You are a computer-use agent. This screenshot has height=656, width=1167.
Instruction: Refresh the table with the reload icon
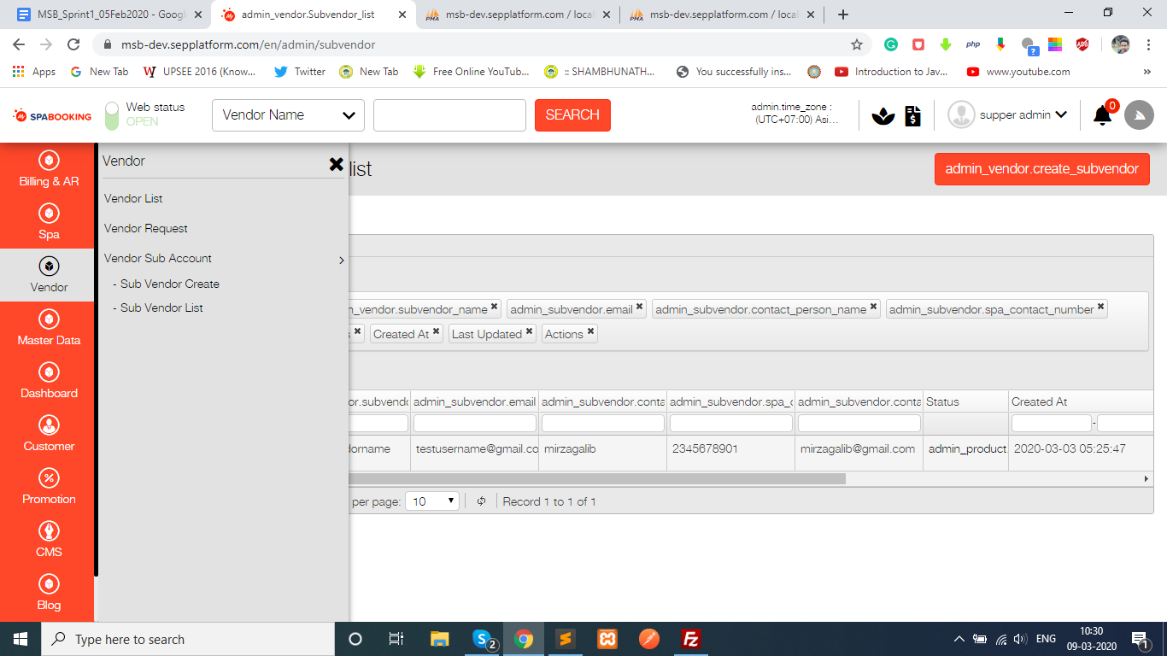point(481,501)
